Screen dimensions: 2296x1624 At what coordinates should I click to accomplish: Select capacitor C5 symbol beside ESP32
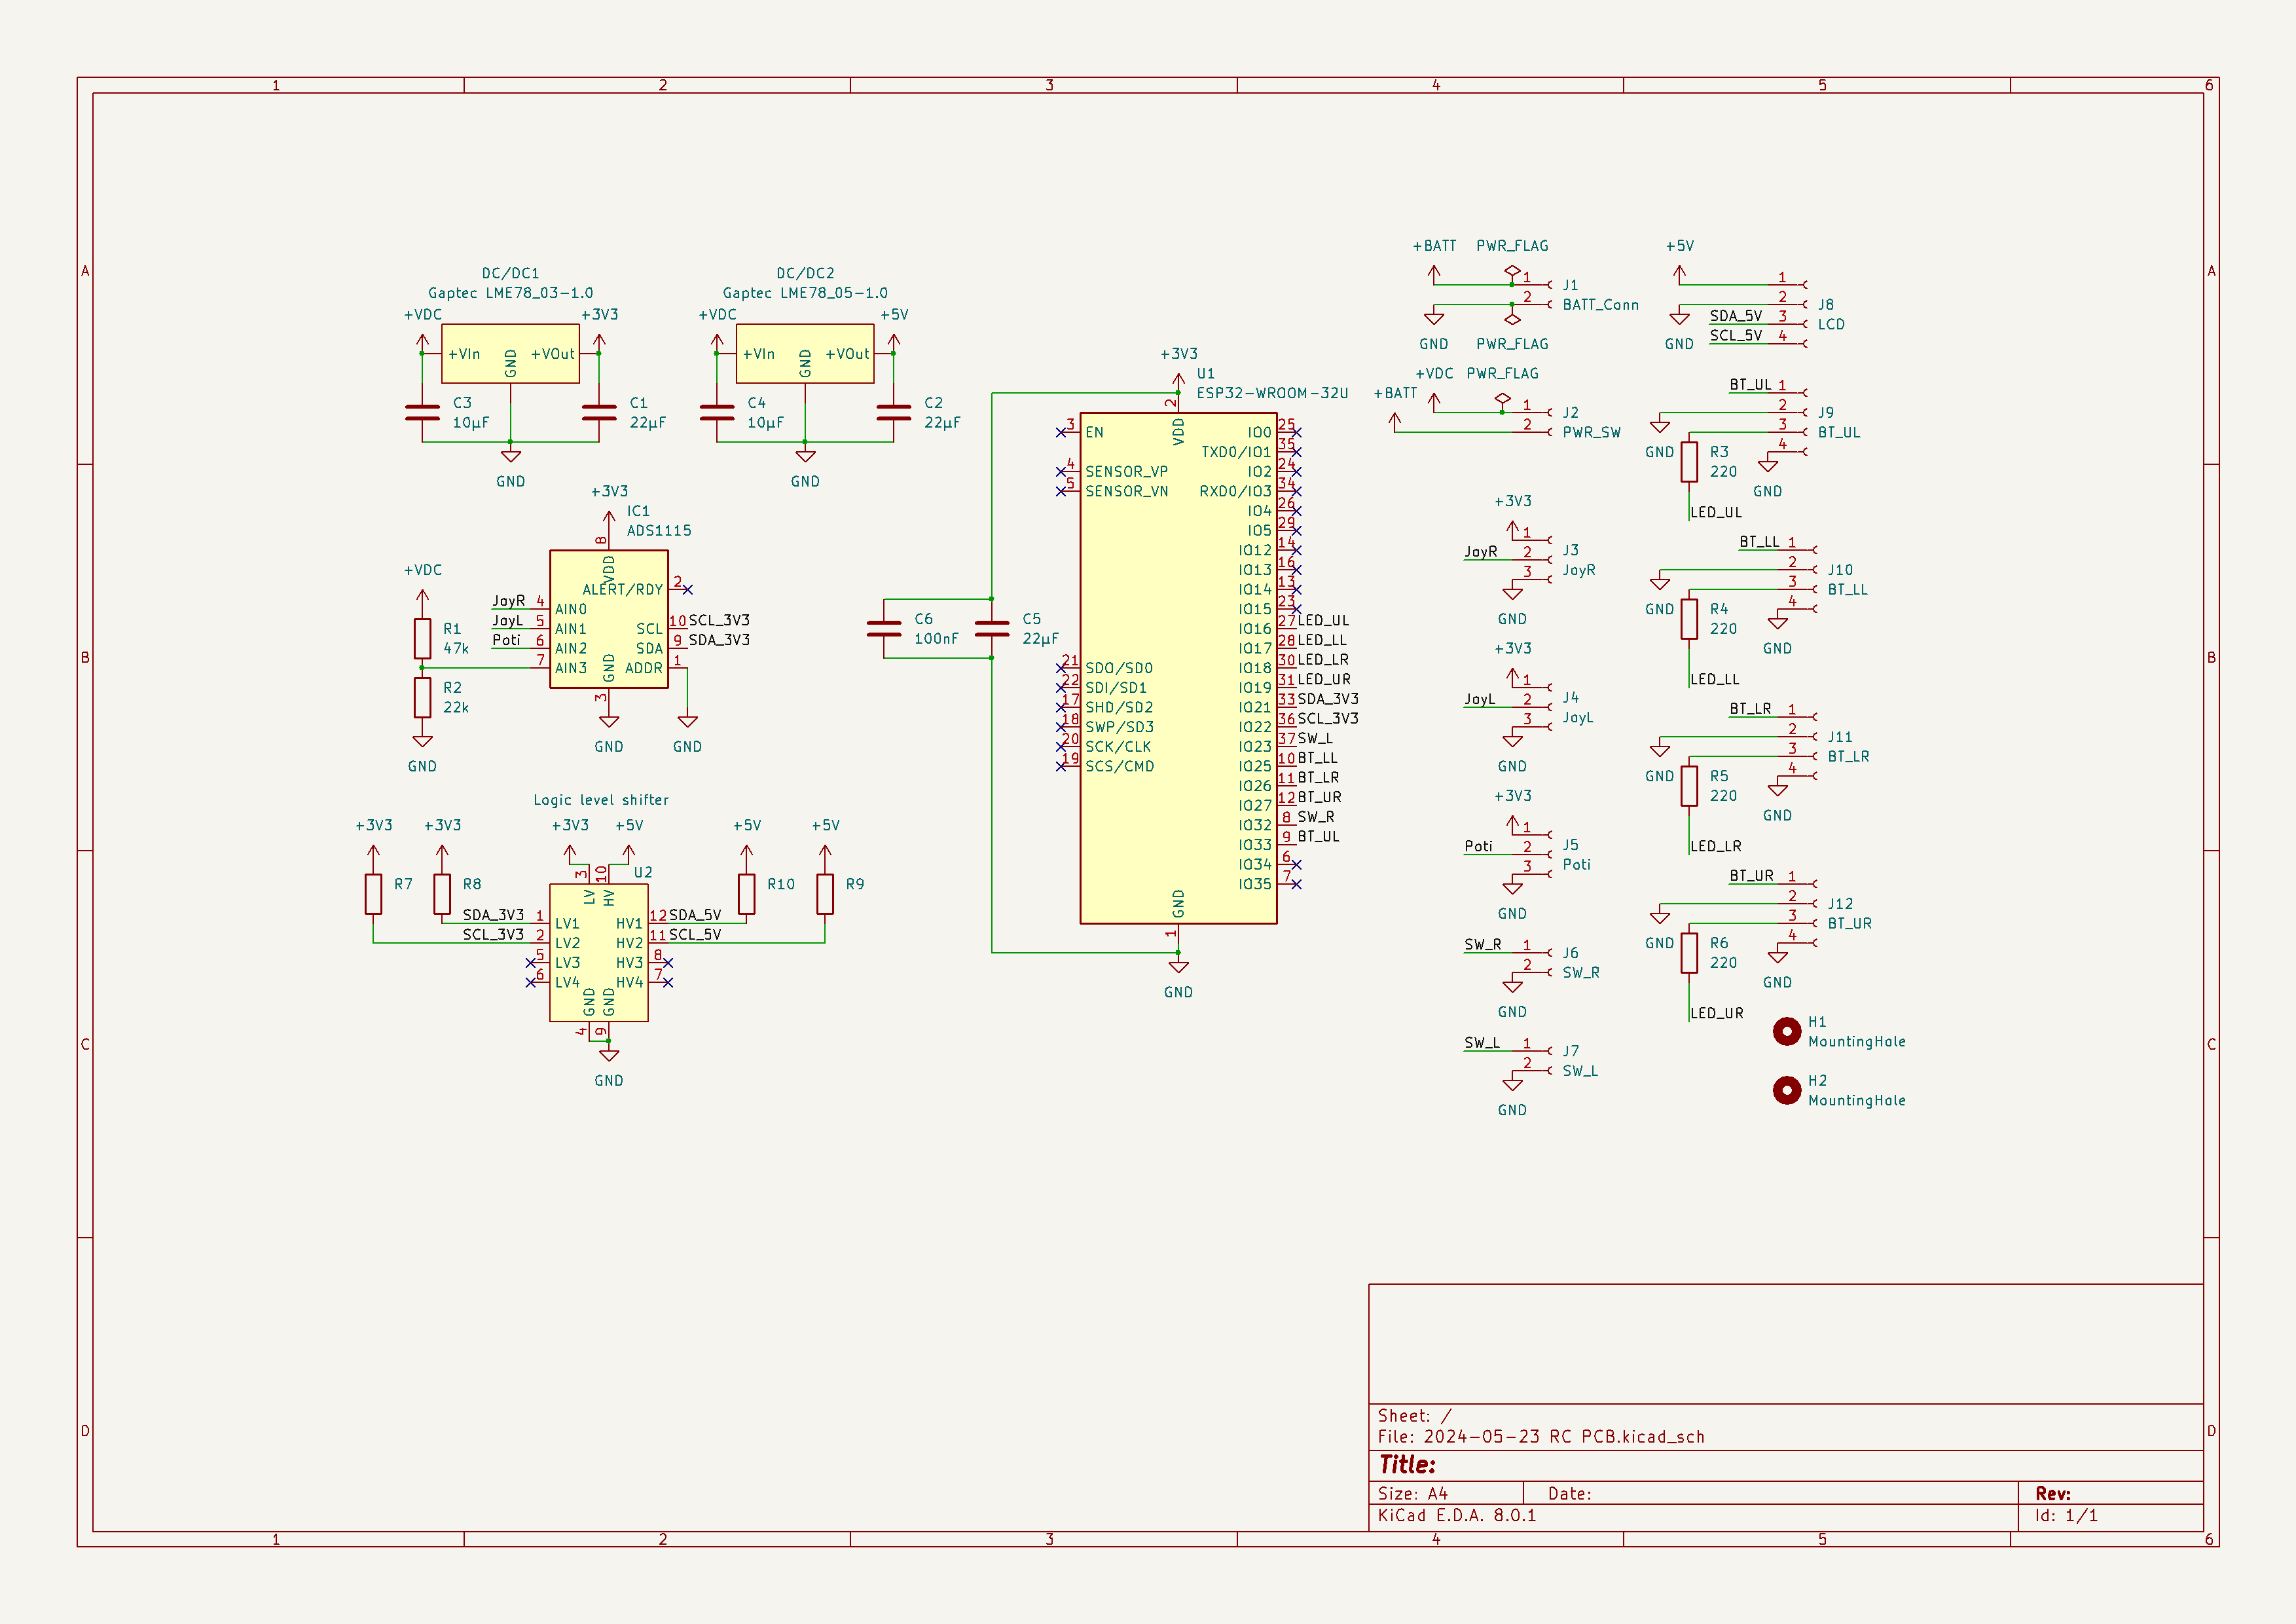pos(992,628)
